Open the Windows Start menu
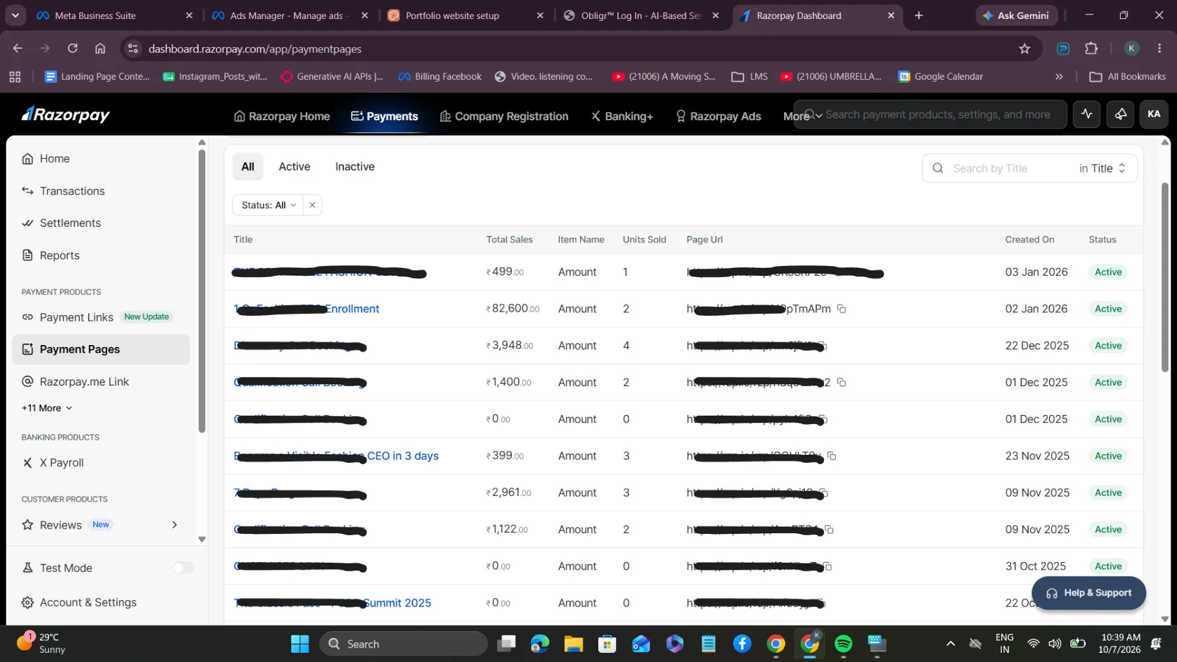The width and height of the screenshot is (1177, 662). [300, 644]
